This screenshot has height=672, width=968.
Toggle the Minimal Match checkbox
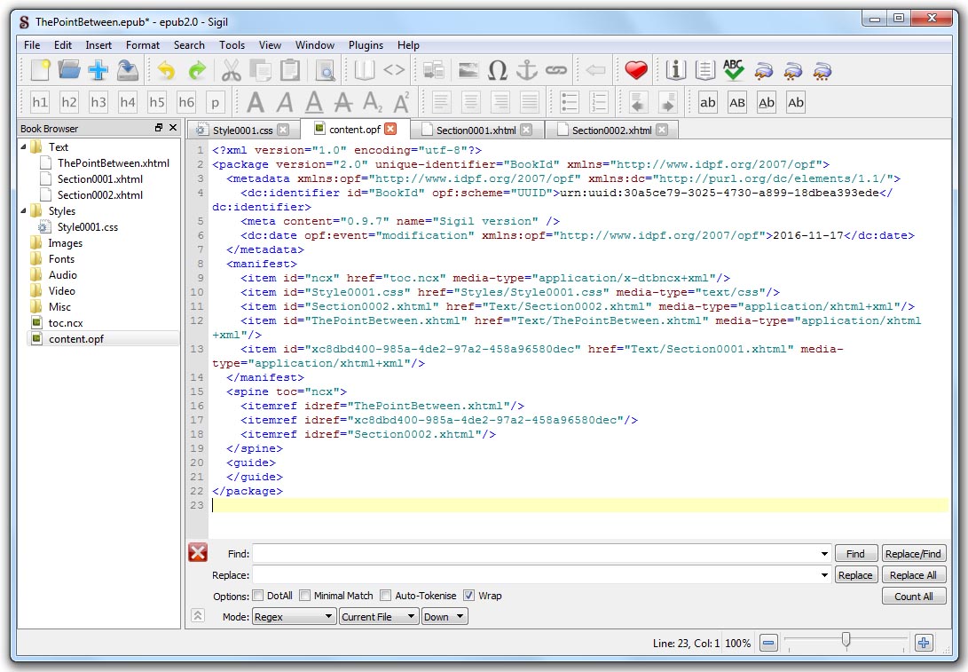coord(305,596)
